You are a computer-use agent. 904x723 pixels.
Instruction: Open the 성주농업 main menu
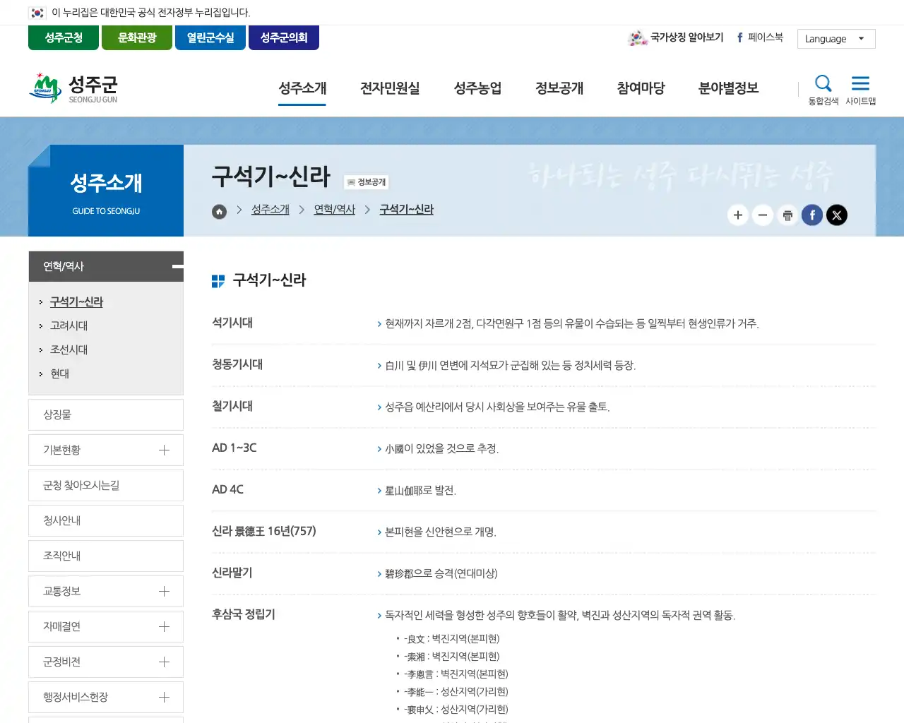point(477,88)
